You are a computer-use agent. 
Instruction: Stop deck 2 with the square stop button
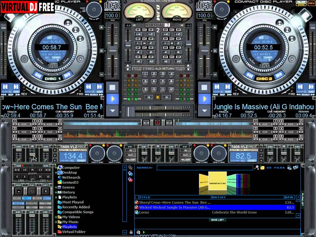point(204,87)
